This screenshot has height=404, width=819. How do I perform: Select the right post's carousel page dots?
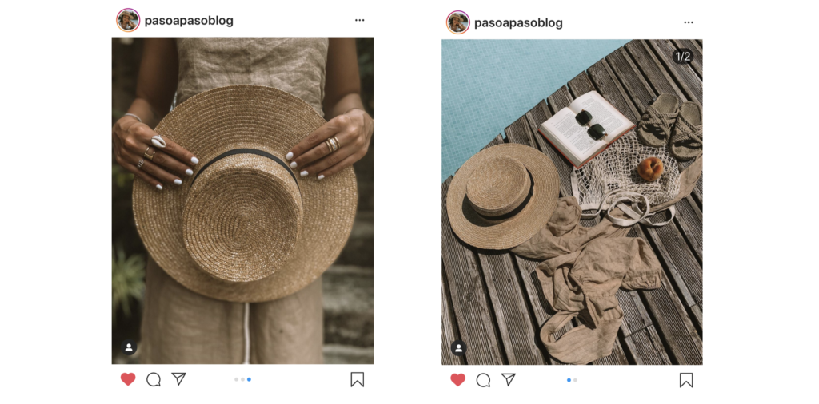tap(572, 380)
